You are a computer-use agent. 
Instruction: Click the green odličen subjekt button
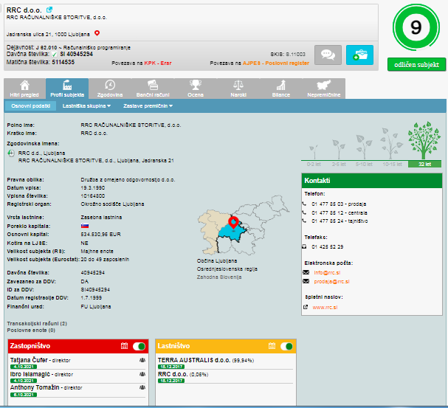(416, 65)
